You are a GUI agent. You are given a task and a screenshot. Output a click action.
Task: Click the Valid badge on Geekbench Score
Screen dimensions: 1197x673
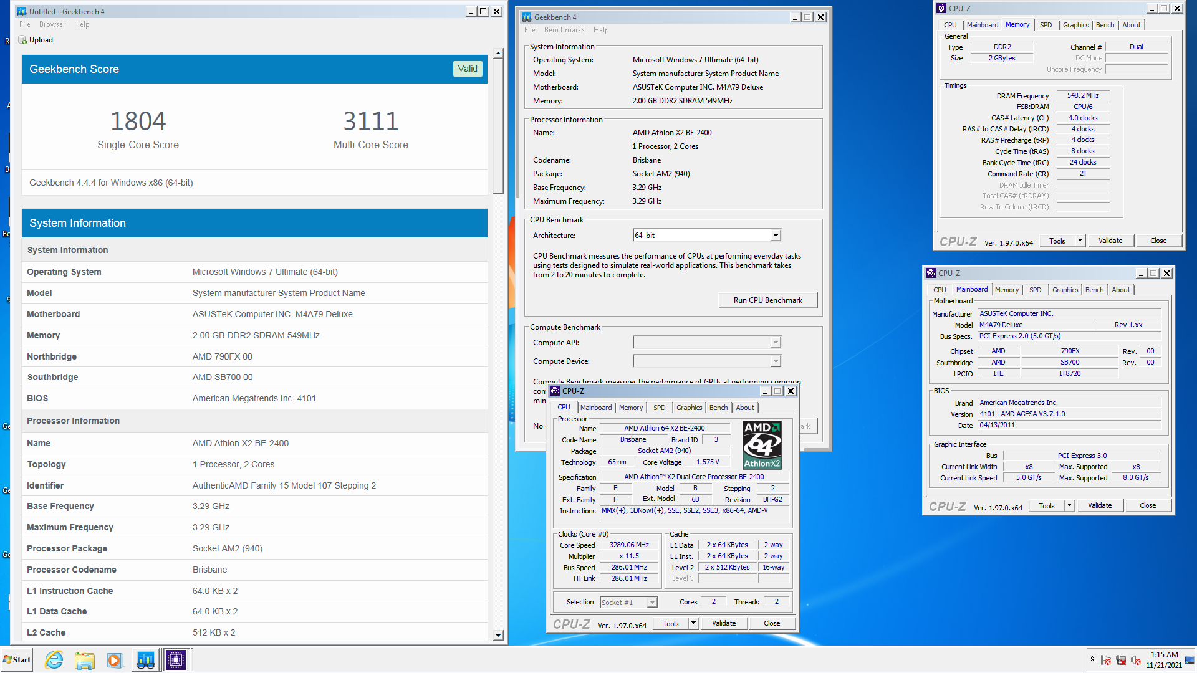click(x=468, y=69)
